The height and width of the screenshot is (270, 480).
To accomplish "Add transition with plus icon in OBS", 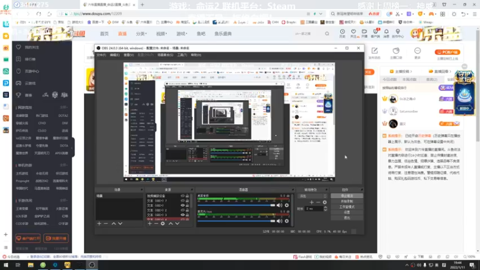I will tap(311, 202).
